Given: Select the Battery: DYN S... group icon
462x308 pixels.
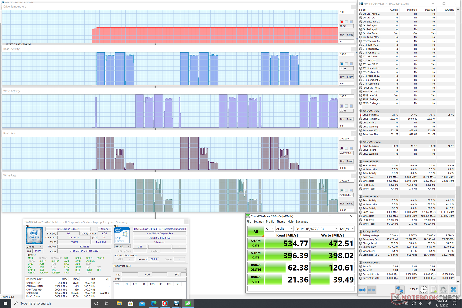Looking at the screenshot, I should click(x=360, y=231).
